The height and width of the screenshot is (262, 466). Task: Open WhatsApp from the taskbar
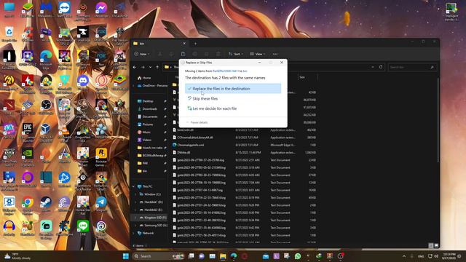298,256
